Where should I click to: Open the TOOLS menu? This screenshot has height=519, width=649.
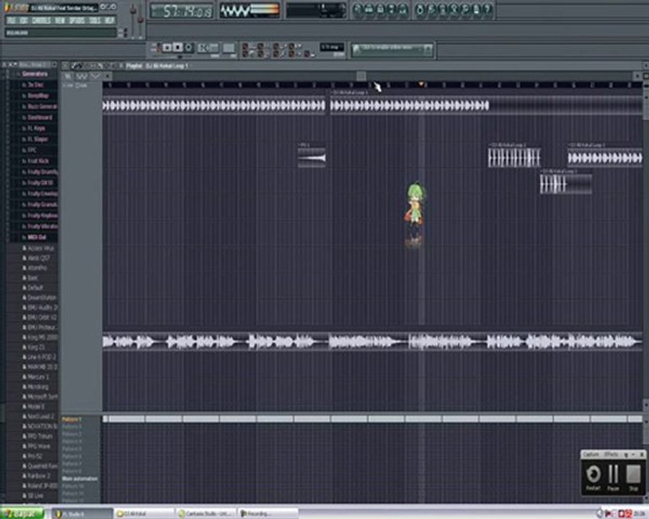(95, 20)
